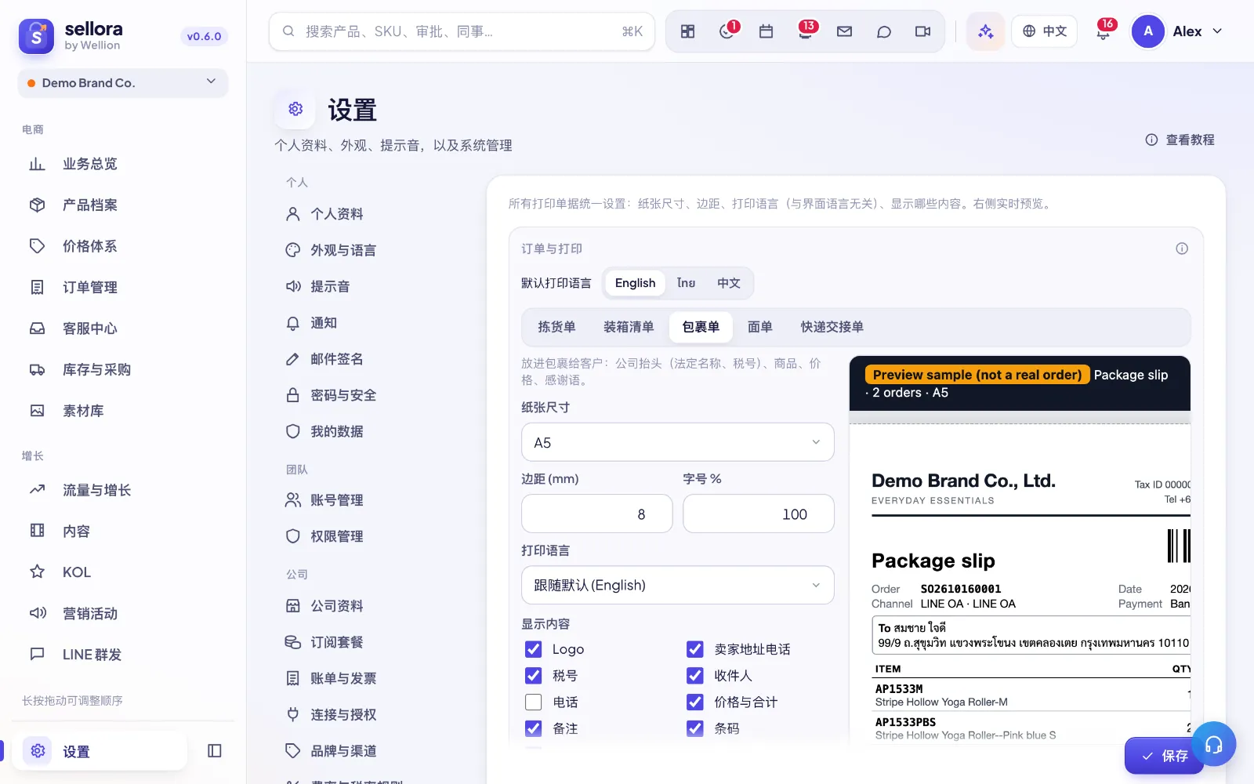The image size is (1254, 784).
Task: Focus the search bar 搜索产品、SKU
Action: (462, 31)
